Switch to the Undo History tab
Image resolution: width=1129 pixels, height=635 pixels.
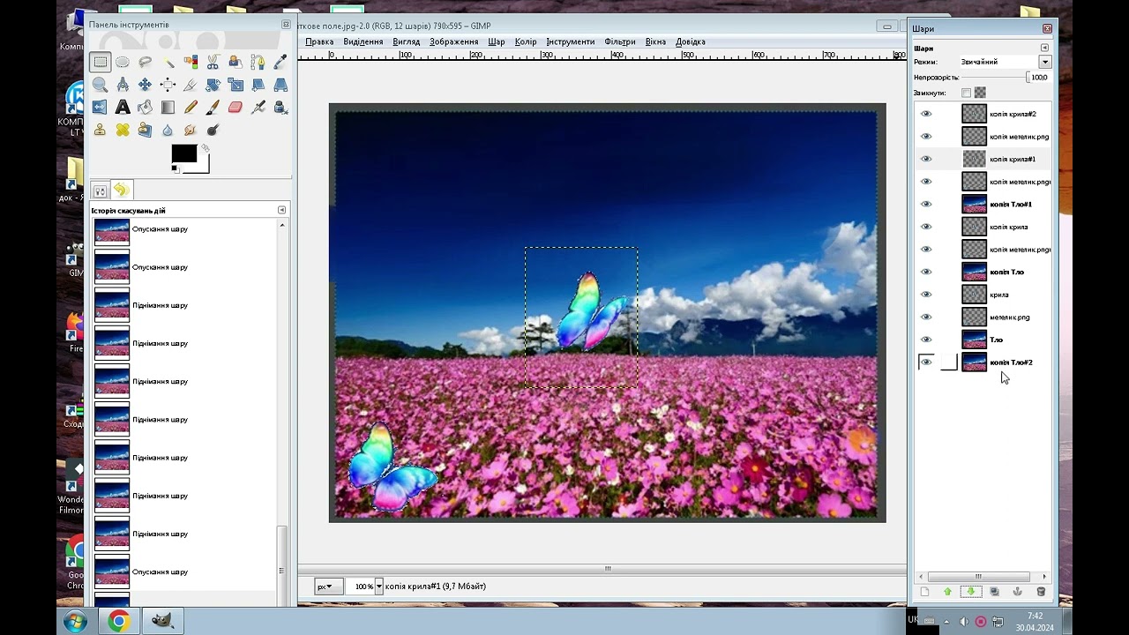click(122, 190)
